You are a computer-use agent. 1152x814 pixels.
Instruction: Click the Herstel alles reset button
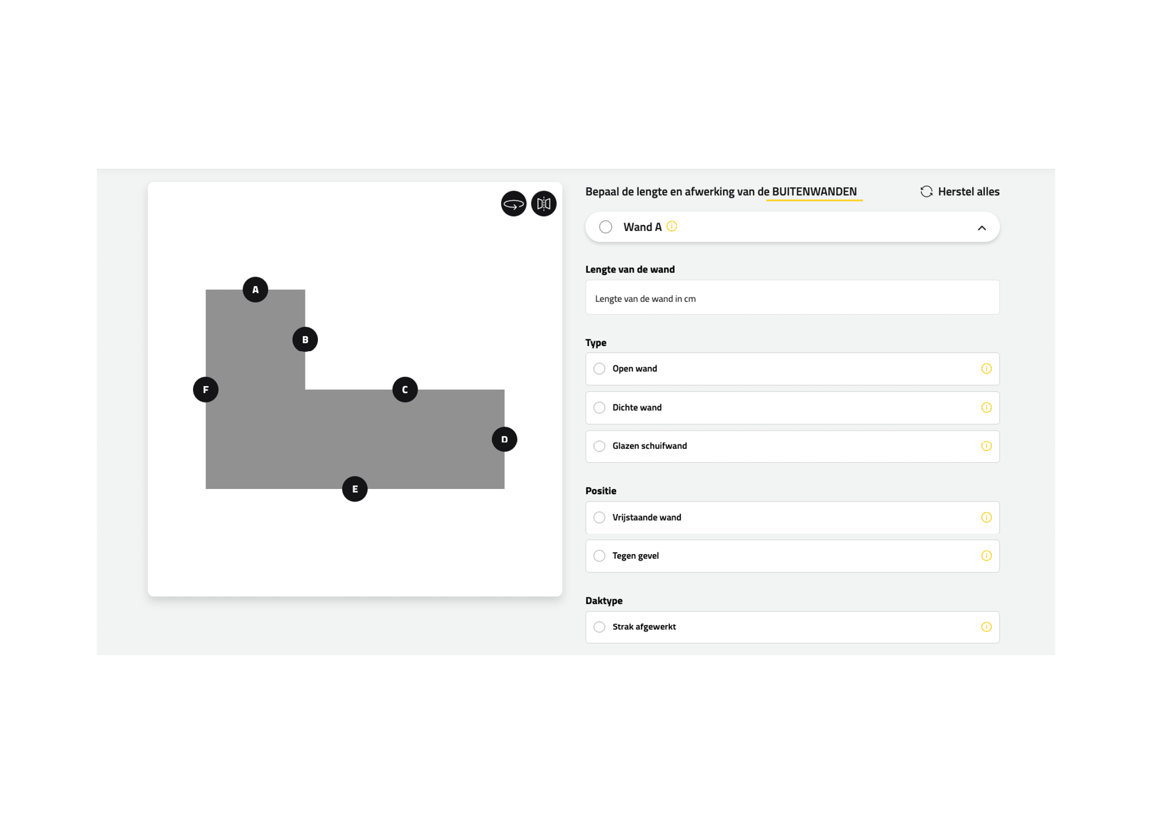[x=960, y=192]
